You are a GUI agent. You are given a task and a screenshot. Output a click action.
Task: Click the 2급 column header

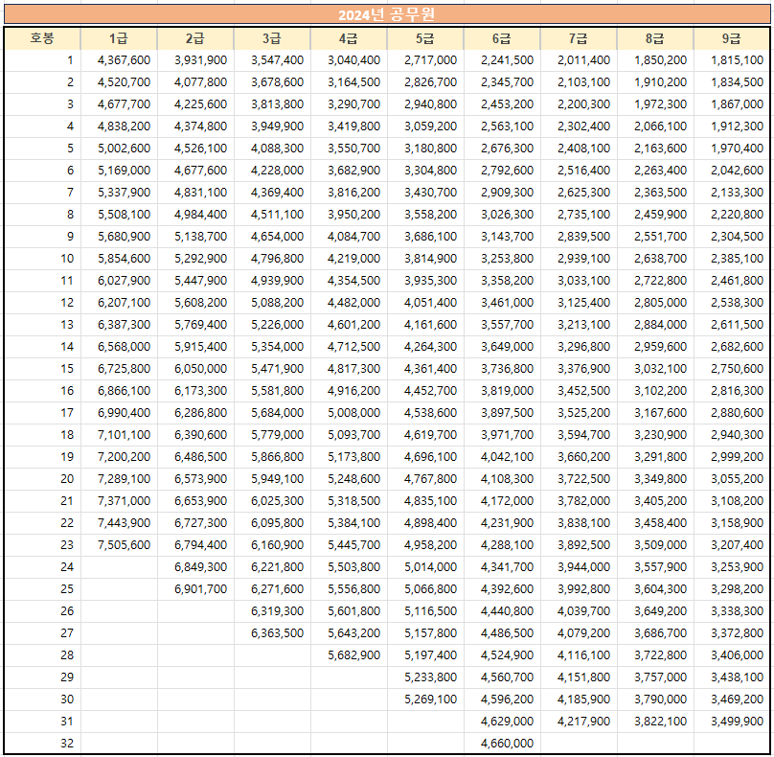[x=195, y=38]
